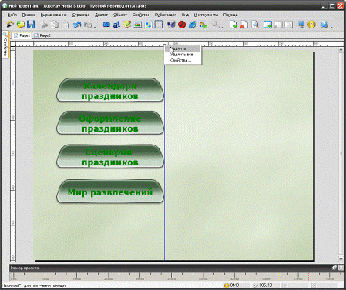Click the vertical scrollbar up arrow
Viewport: 346px width, 290px height.
(341, 49)
